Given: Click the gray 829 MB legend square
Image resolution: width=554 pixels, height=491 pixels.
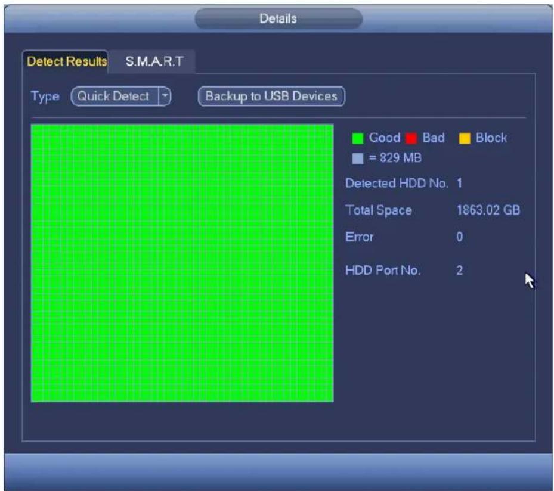Looking at the screenshot, I should (358, 159).
